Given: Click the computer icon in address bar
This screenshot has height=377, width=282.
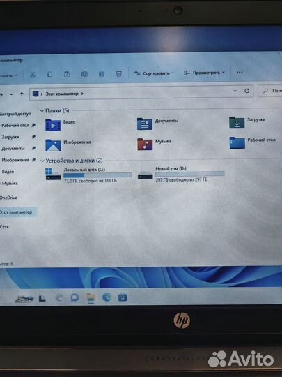Looking at the screenshot, I should click(36, 94).
